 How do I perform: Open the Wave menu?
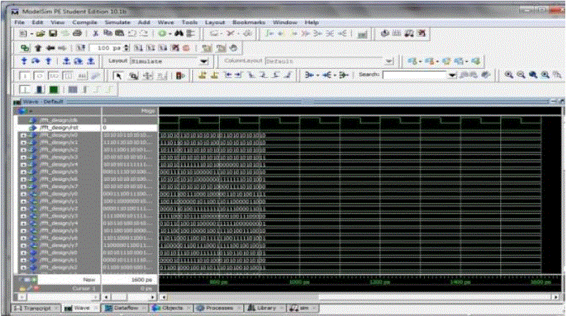pyautogui.click(x=161, y=23)
